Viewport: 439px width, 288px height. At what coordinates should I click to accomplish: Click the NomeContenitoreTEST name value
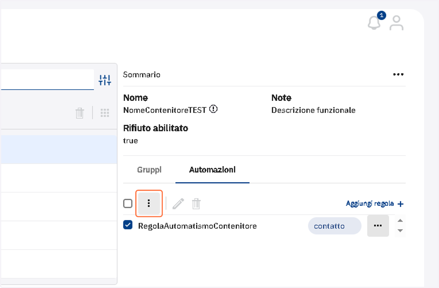[165, 110]
